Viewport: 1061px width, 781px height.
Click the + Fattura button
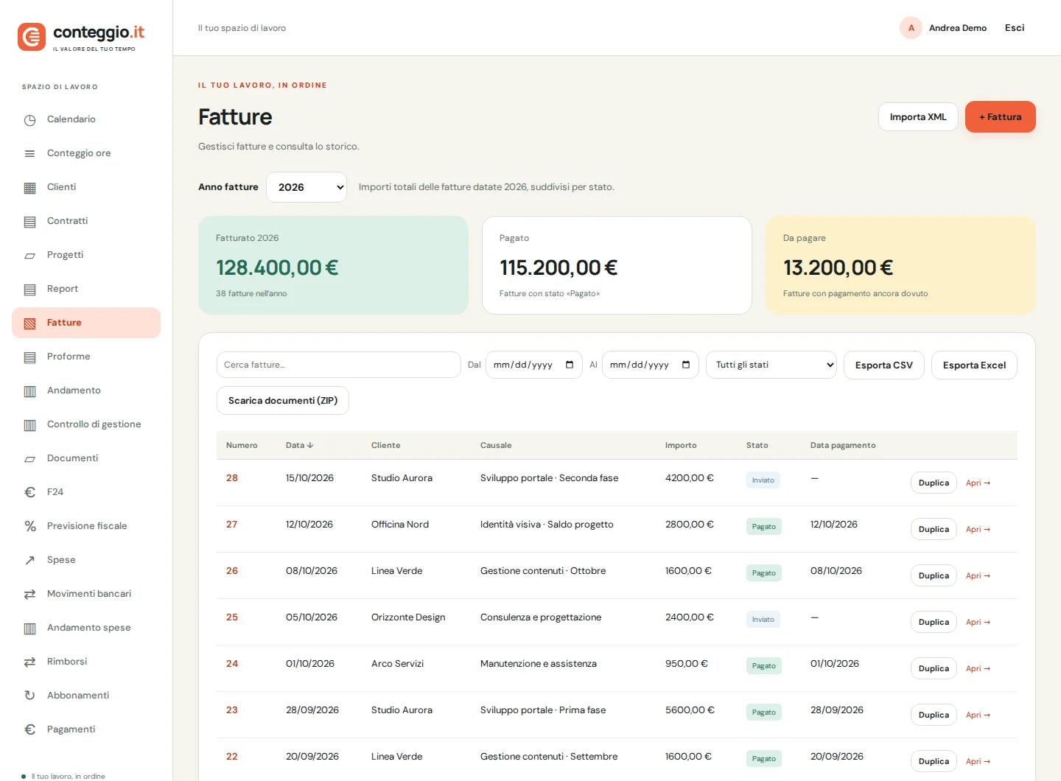tap(1000, 117)
